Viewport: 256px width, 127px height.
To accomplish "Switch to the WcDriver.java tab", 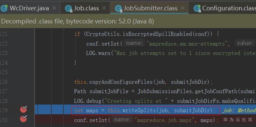I will pyautogui.click(x=29, y=8).
